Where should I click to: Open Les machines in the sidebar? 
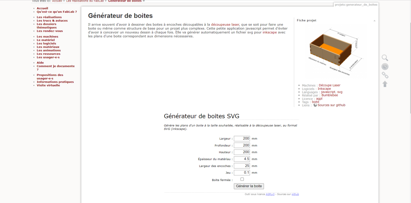pos(47,37)
